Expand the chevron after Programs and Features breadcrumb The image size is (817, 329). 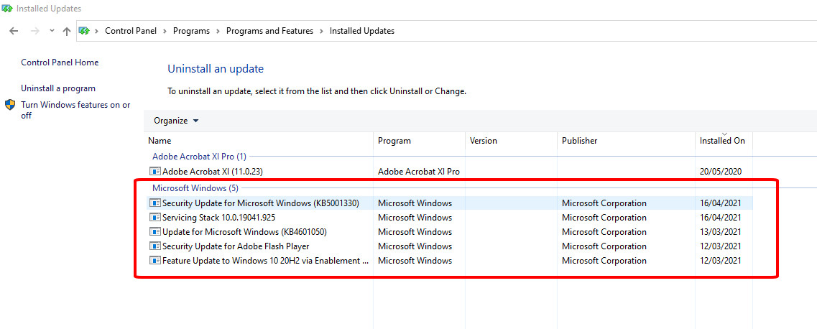pyautogui.click(x=322, y=31)
